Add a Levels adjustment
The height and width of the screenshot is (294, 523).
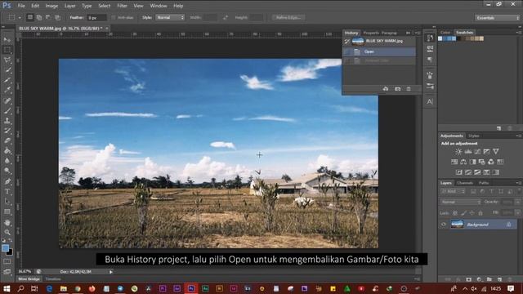[468, 152]
